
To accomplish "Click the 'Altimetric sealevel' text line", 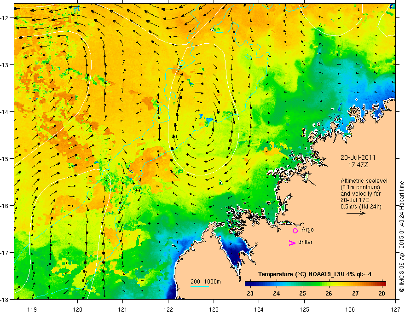I will click(364, 181).
